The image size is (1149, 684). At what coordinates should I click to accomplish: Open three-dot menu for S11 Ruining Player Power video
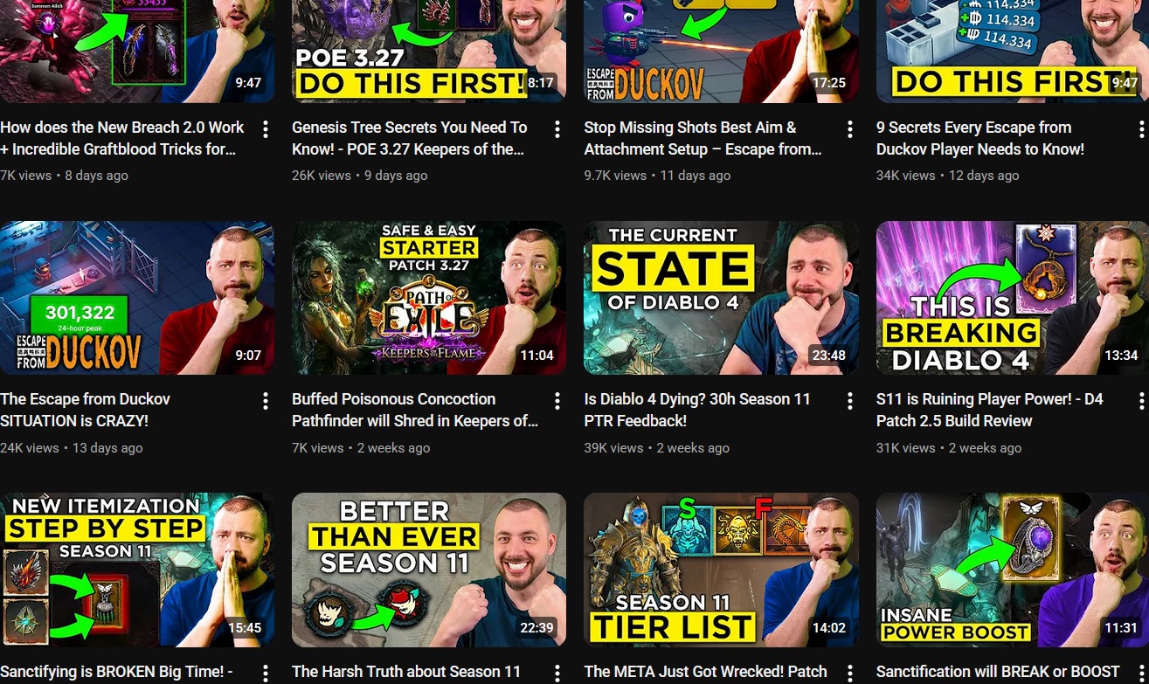pos(1141,401)
